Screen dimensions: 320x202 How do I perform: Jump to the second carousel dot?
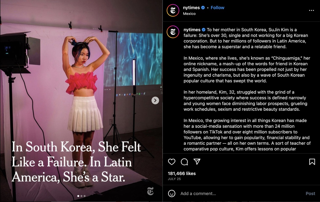click(81, 196)
